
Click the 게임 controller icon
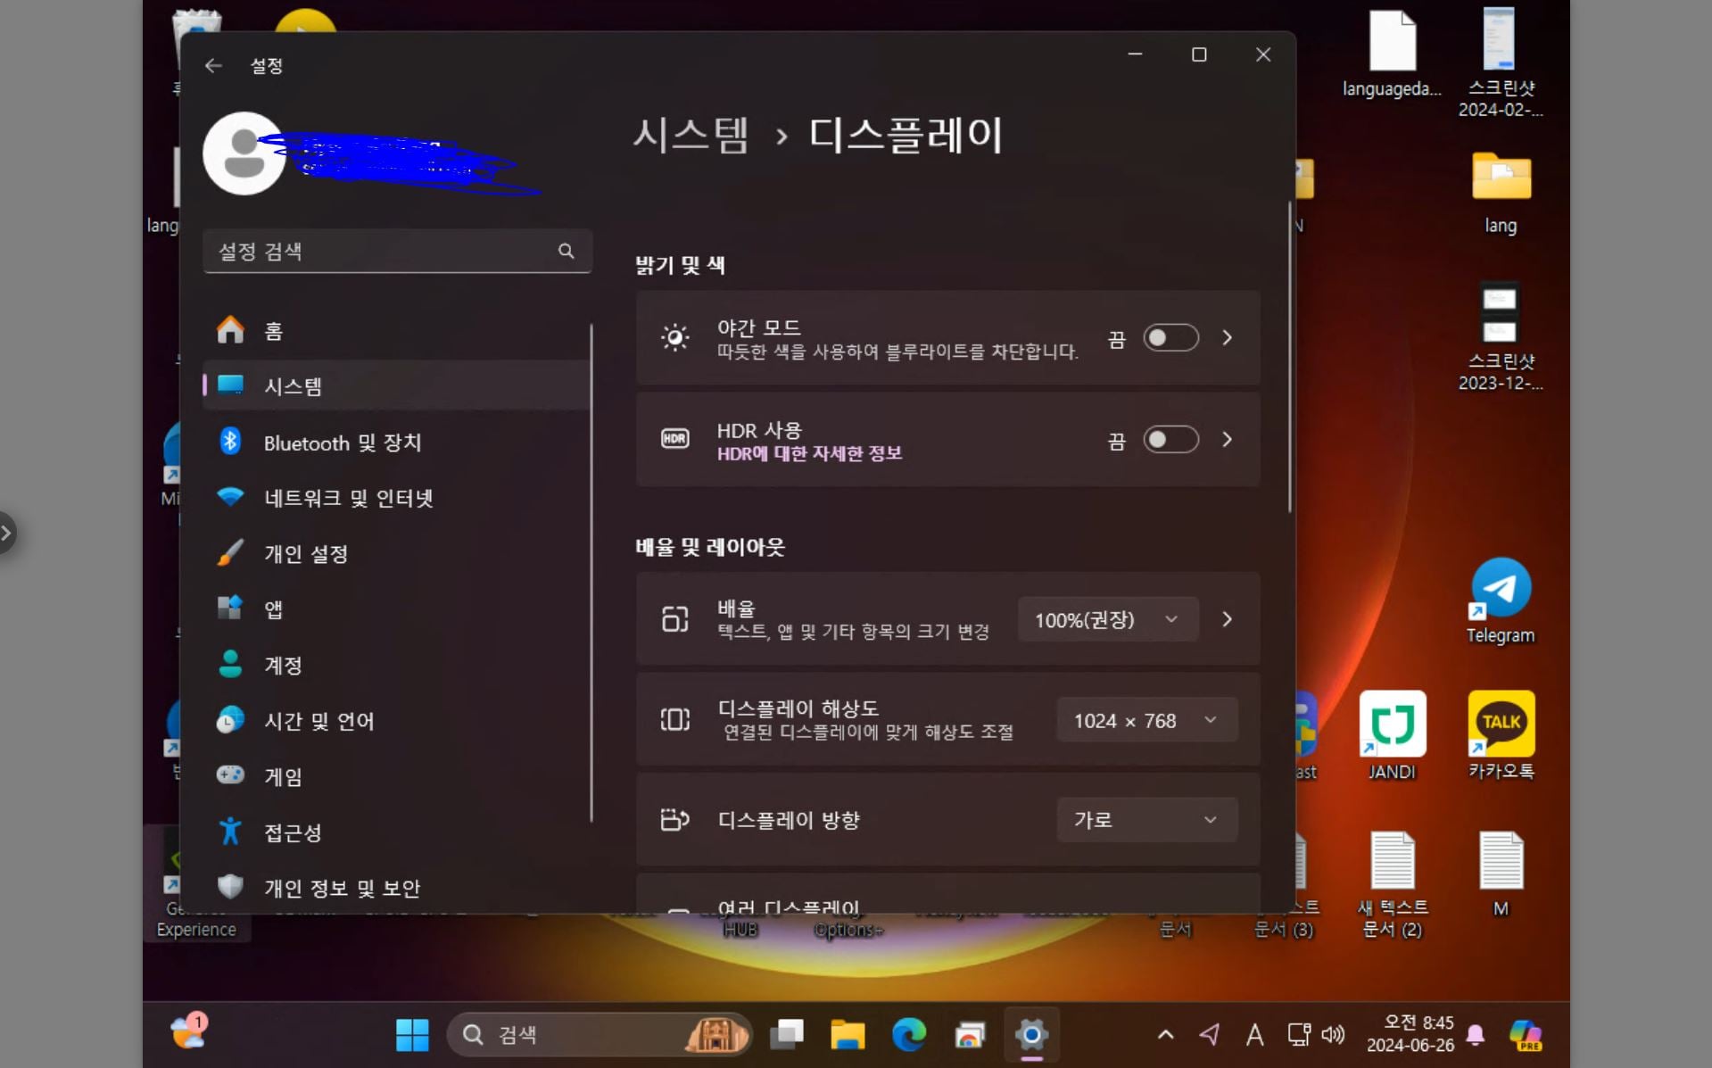tap(230, 774)
